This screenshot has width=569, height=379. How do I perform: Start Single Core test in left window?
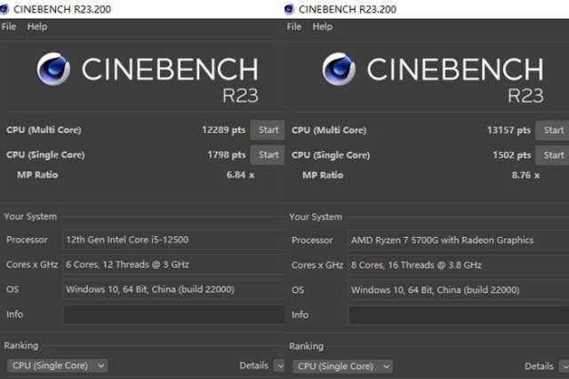point(268,155)
